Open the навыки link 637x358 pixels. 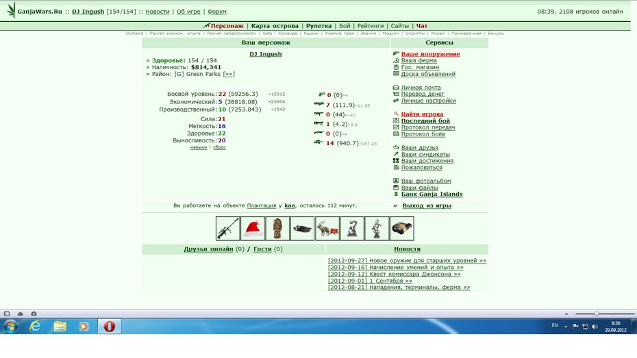tap(198, 147)
